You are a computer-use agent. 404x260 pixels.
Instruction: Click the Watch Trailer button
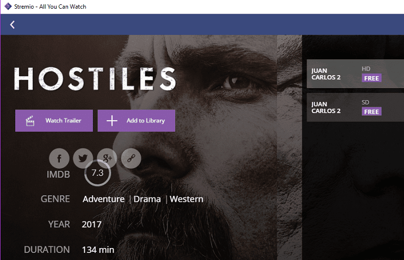click(x=54, y=121)
